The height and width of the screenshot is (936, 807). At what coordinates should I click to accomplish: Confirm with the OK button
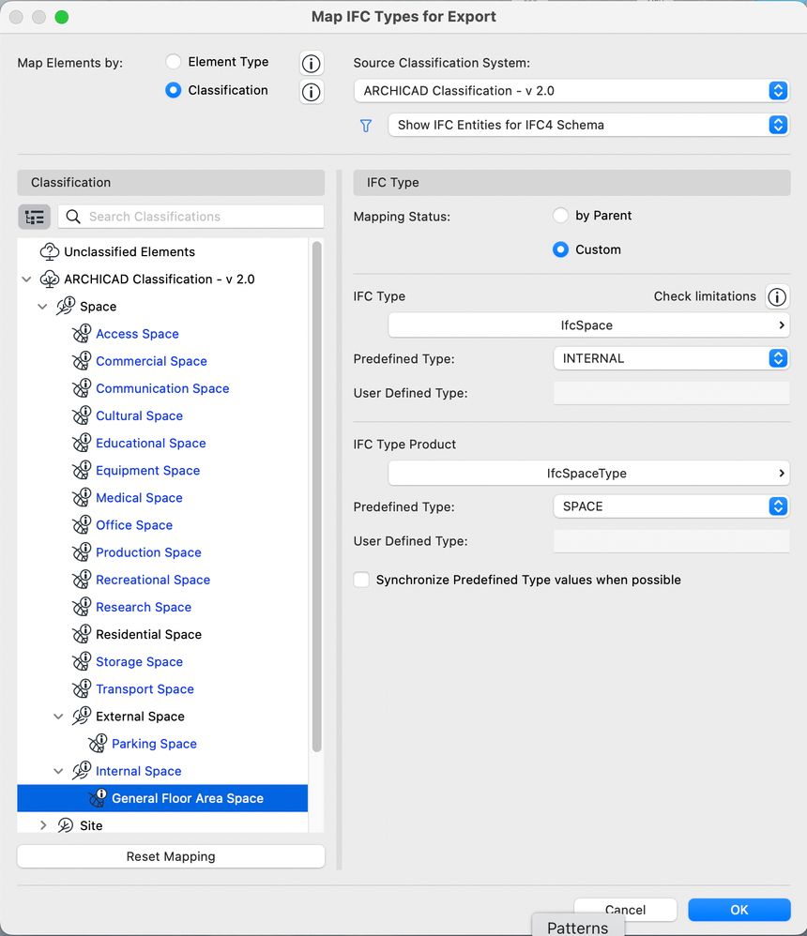point(739,910)
